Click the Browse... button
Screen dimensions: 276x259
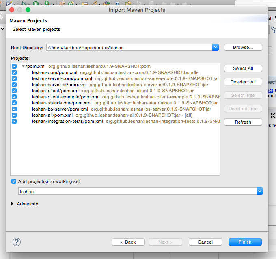click(x=243, y=47)
